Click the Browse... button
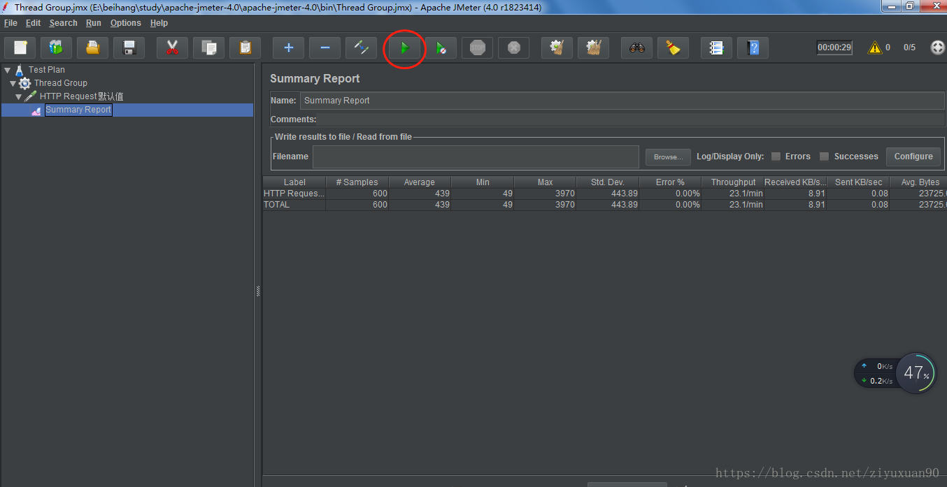This screenshot has width=947, height=487. pos(668,157)
